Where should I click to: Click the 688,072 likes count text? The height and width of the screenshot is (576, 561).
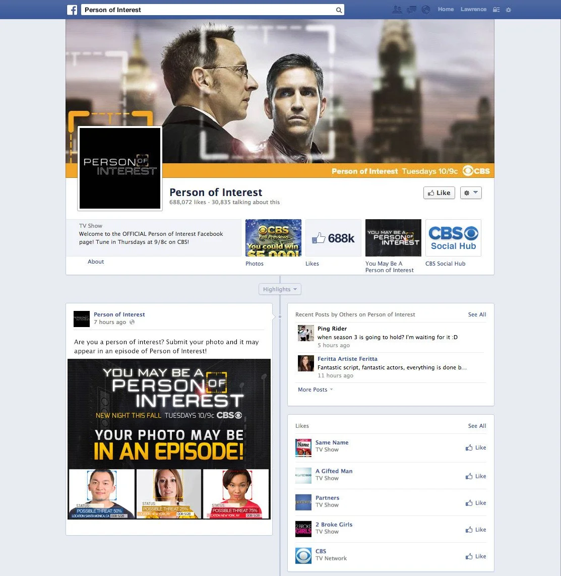(188, 202)
